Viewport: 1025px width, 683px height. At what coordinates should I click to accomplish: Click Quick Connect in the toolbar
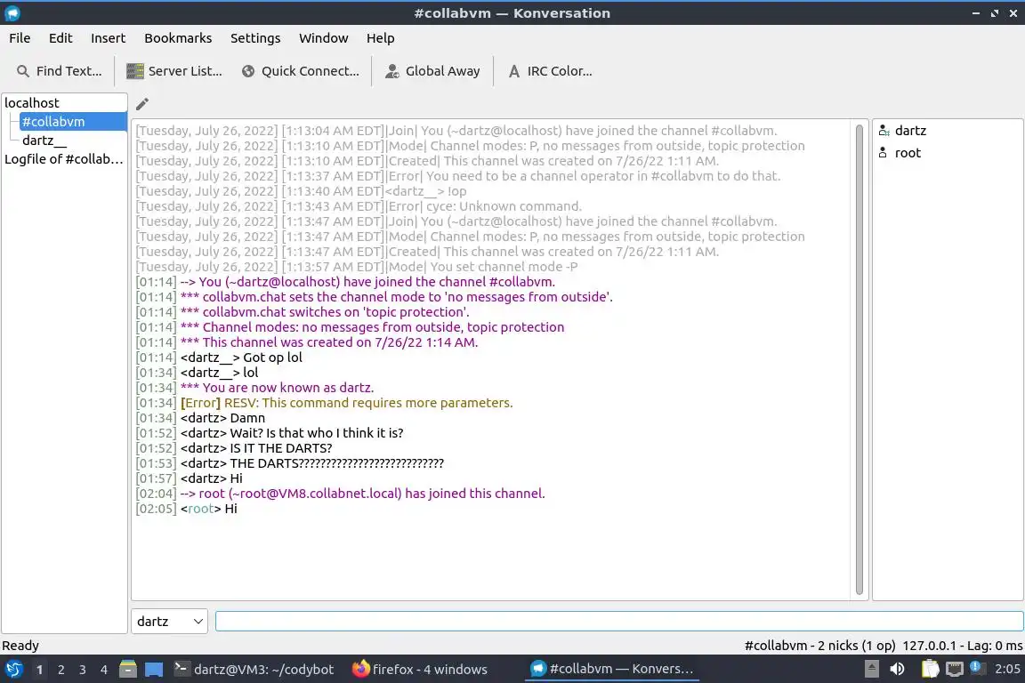301,70
